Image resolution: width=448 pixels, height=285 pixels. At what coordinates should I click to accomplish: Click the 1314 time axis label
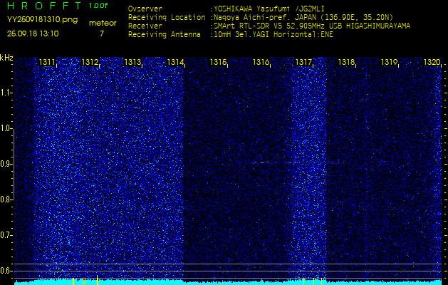pyautogui.click(x=175, y=62)
